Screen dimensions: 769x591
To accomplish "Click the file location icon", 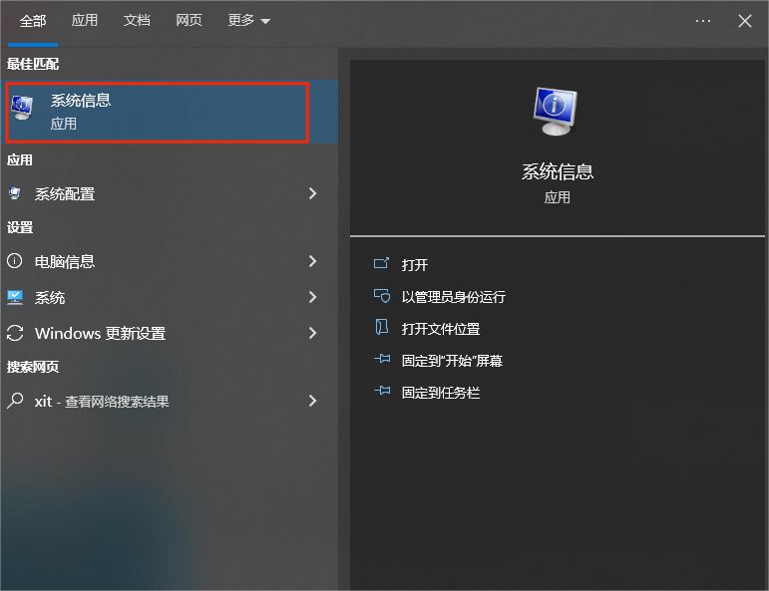I will click(382, 327).
